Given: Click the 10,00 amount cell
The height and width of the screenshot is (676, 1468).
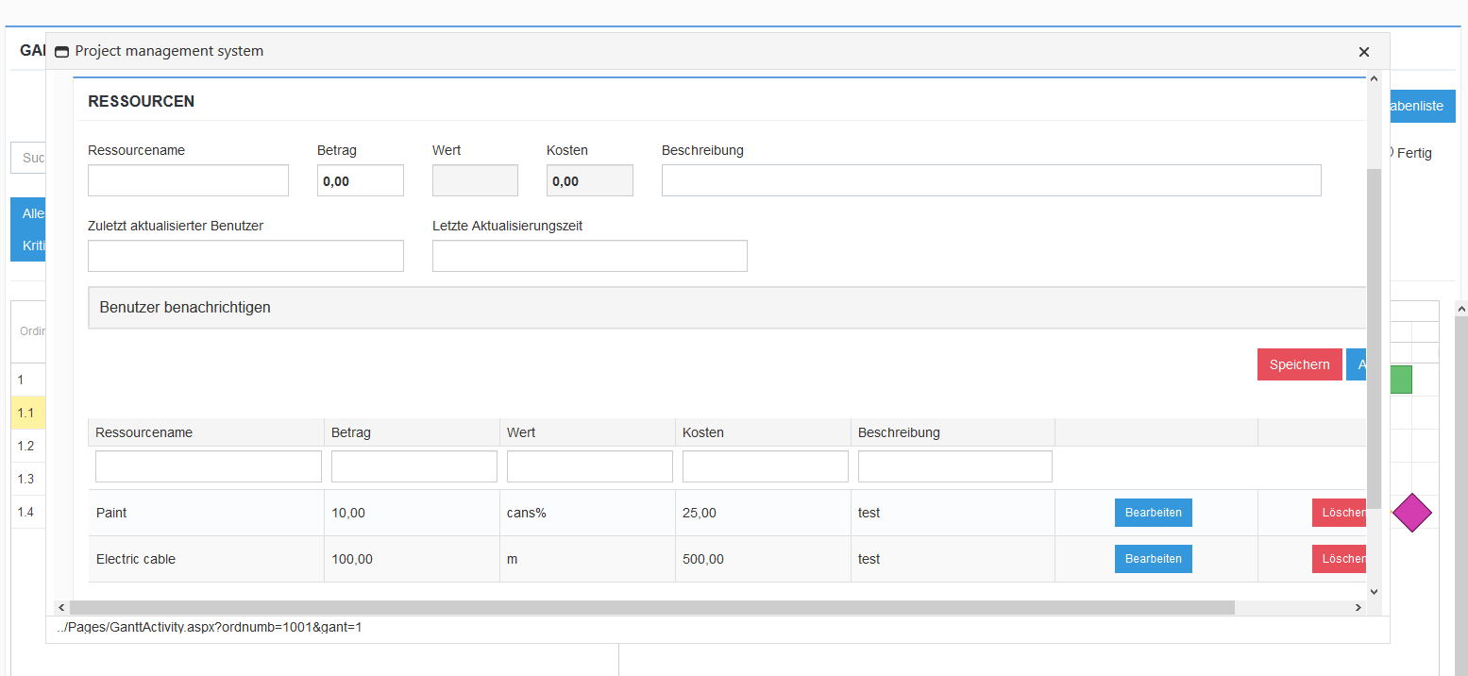Looking at the screenshot, I should tap(412, 513).
